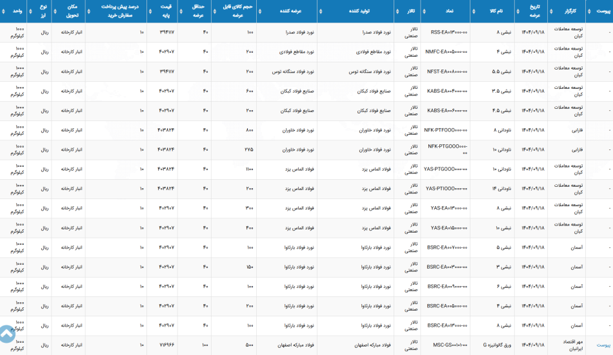
Task: Click the product name ورق گالوانیزه G
Action: point(497,345)
